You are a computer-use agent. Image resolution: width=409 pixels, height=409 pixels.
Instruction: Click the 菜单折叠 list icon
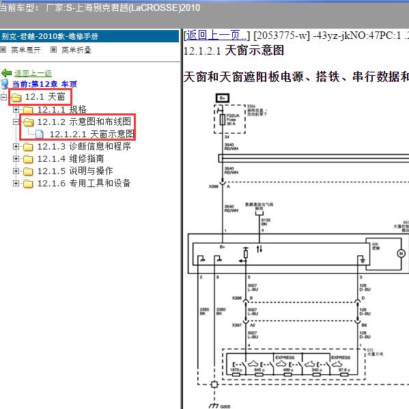tap(53, 50)
